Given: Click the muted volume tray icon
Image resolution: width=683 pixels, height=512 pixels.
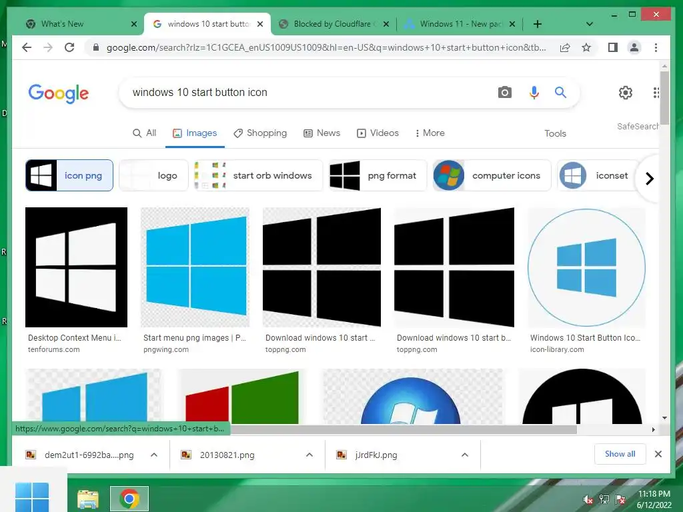Looking at the screenshot, I should (x=588, y=500).
